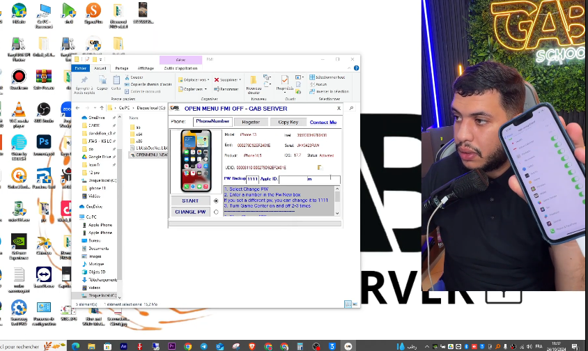
Task: Click Explorer search magnifier icon
Action: point(351,108)
